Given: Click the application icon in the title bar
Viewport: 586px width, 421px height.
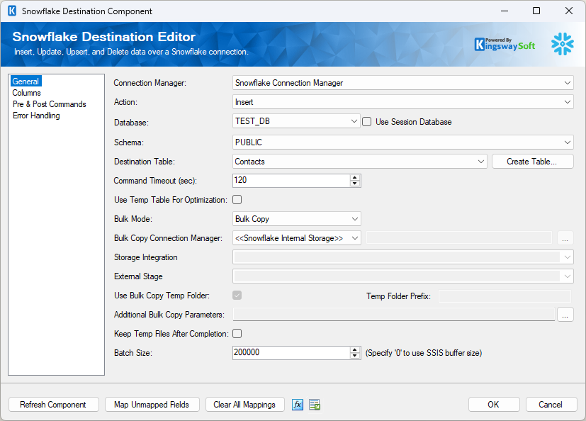Looking at the screenshot, I should [13, 11].
